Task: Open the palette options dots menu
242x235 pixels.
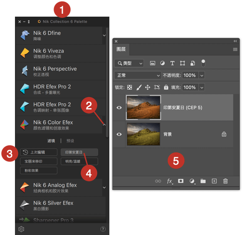Action: 29,22
